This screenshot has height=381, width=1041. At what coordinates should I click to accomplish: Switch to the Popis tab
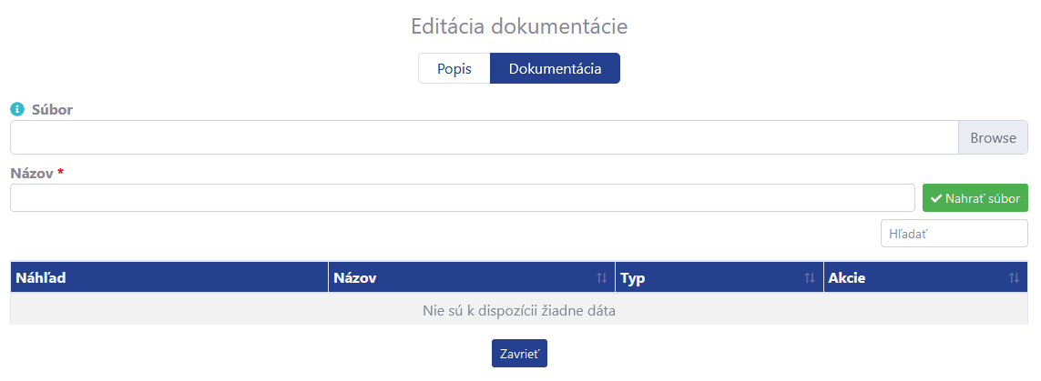tap(454, 68)
